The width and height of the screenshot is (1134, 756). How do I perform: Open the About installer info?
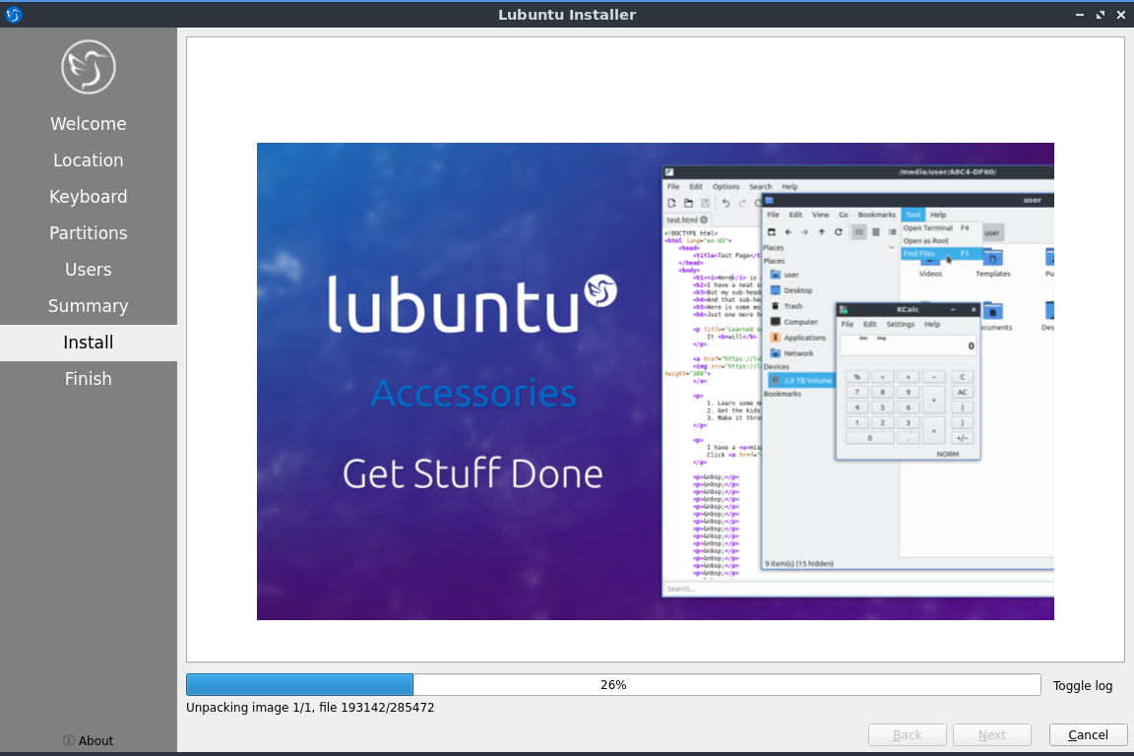point(88,740)
